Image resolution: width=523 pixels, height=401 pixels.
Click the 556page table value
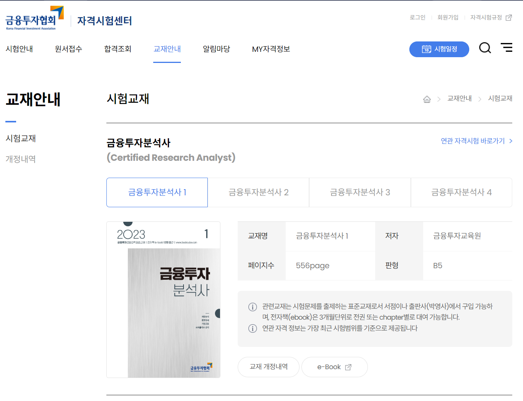click(x=313, y=266)
